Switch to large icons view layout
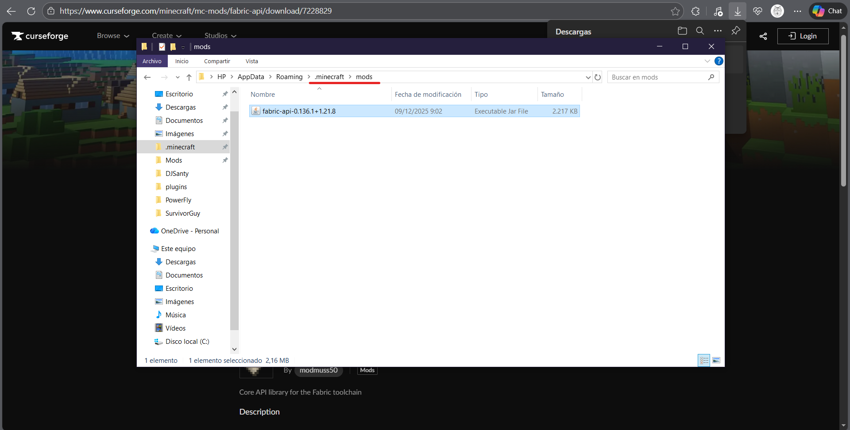Viewport: 850px width, 430px height. pos(716,361)
